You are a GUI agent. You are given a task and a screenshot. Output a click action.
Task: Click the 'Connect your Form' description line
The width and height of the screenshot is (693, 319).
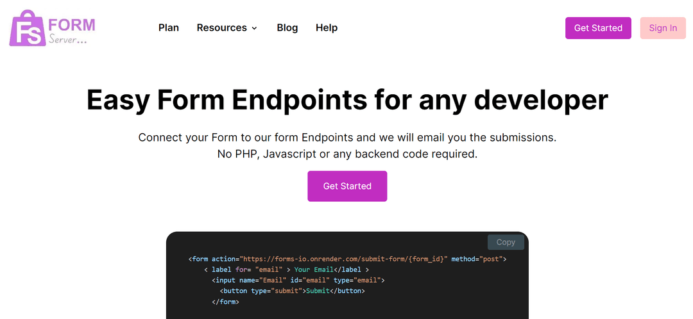pos(346,138)
